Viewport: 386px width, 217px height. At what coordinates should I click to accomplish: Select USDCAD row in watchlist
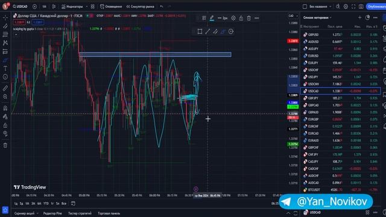click(340, 91)
